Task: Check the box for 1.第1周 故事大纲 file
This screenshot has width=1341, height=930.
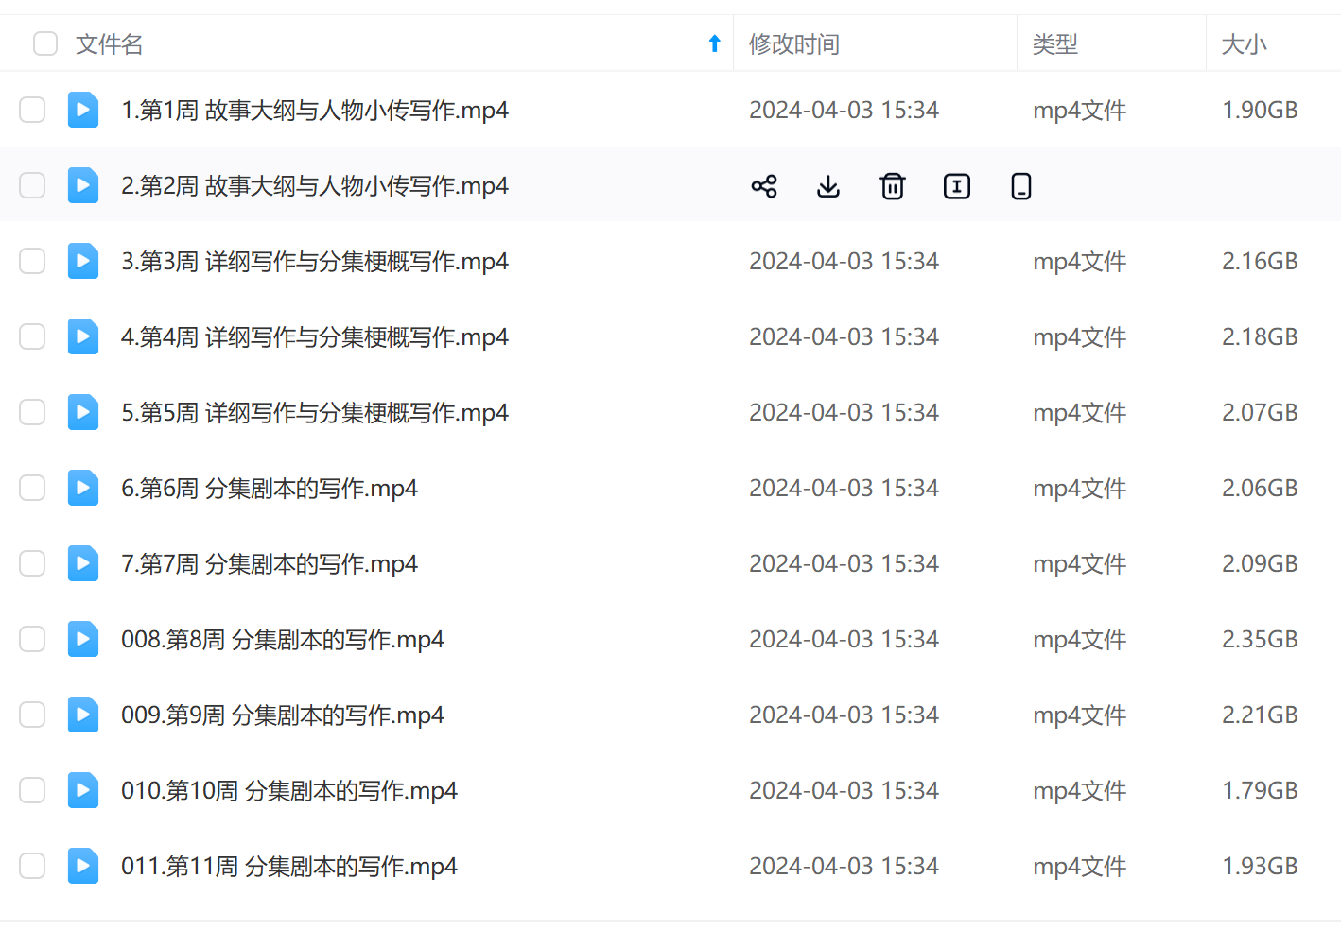Action: pyautogui.click(x=32, y=110)
